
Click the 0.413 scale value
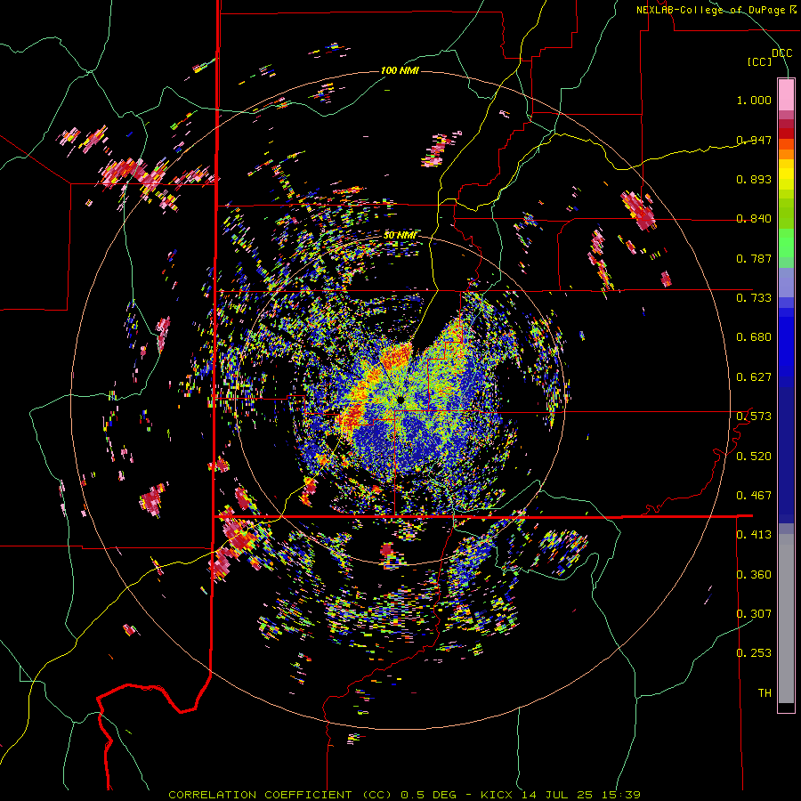(754, 535)
